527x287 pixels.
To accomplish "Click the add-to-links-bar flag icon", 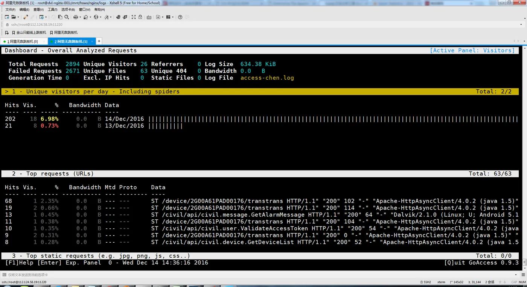I will 7,33.
